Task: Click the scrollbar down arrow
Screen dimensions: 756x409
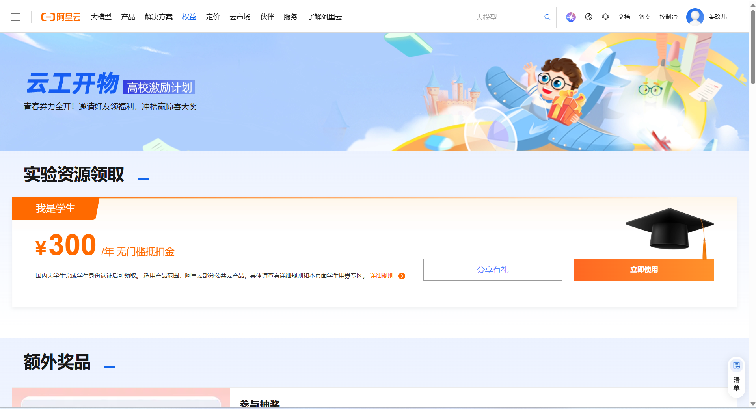Action: tap(753, 404)
